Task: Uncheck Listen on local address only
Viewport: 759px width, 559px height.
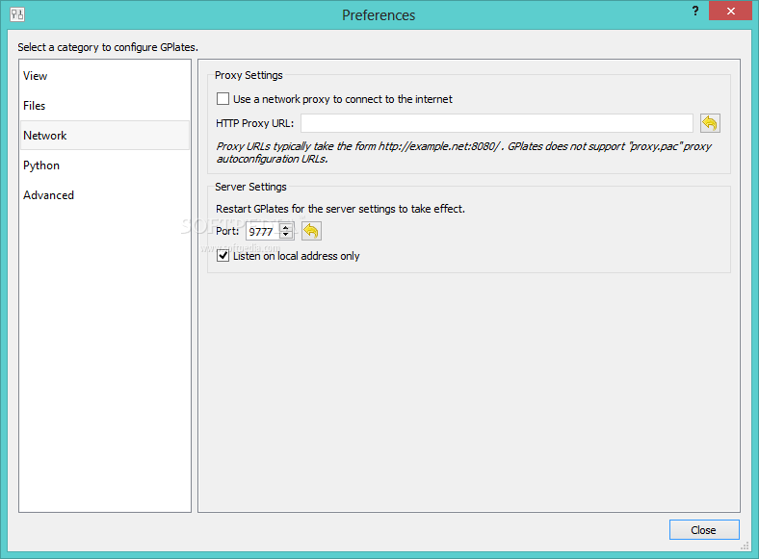Action: [222, 255]
